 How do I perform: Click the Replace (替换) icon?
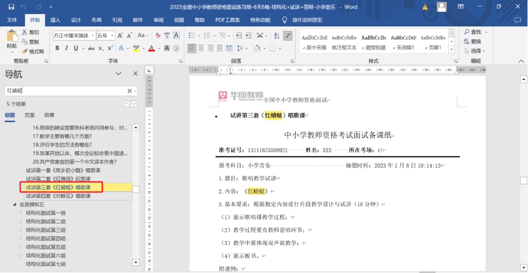point(472,42)
